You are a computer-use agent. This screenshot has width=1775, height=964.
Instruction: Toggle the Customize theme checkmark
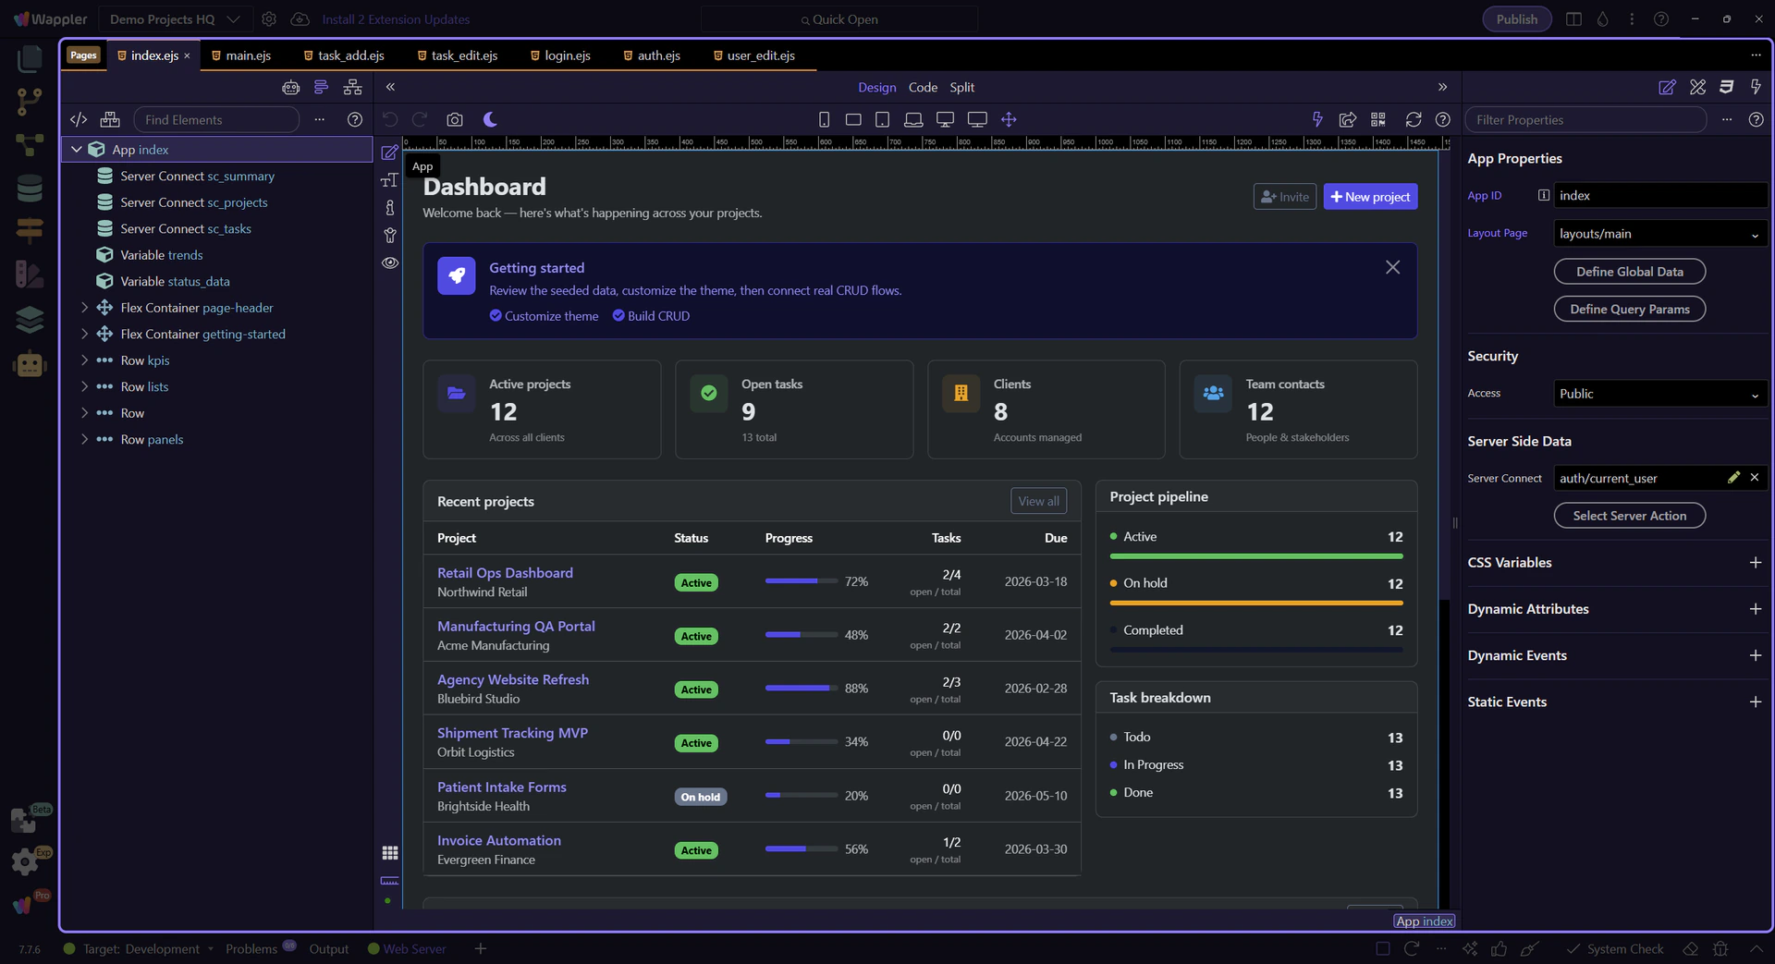[496, 316]
